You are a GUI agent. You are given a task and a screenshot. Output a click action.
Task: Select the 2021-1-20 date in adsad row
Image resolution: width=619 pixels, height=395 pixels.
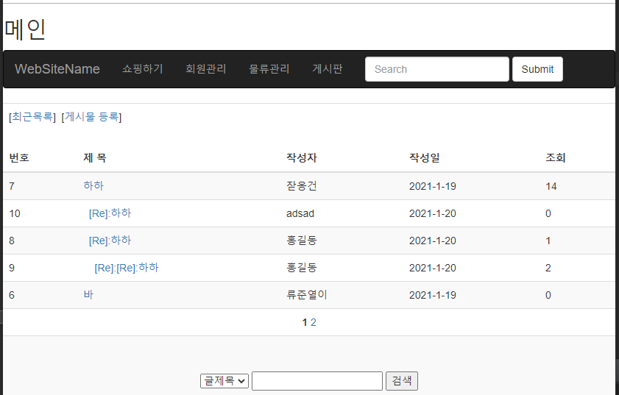pyautogui.click(x=433, y=213)
